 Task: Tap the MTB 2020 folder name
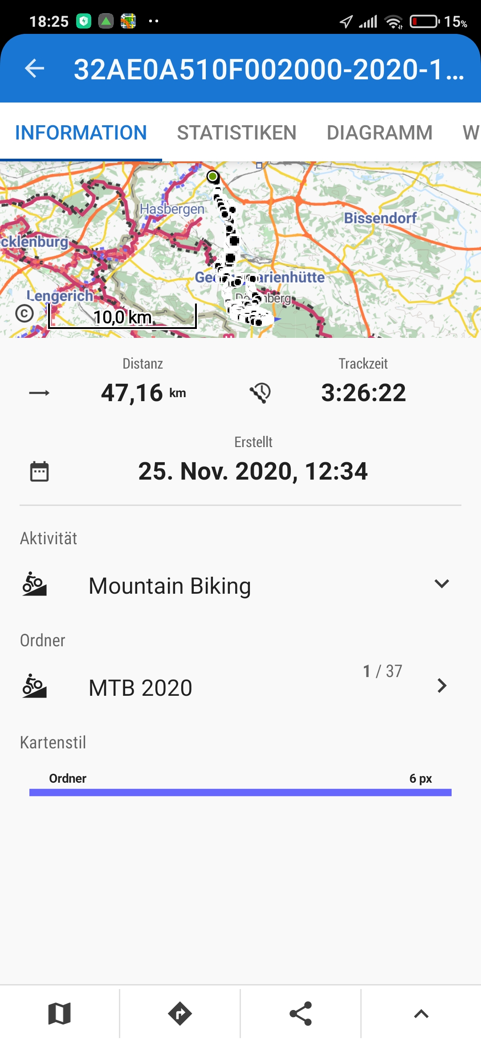click(140, 688)
